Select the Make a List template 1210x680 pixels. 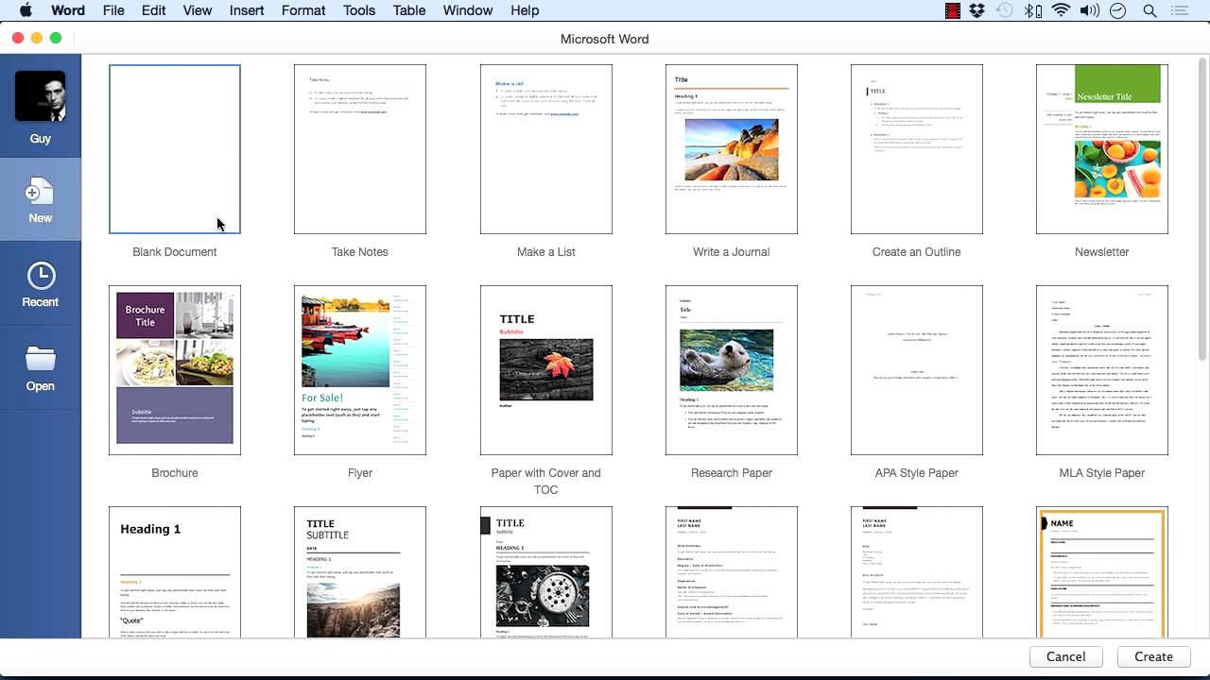point(545,149)
